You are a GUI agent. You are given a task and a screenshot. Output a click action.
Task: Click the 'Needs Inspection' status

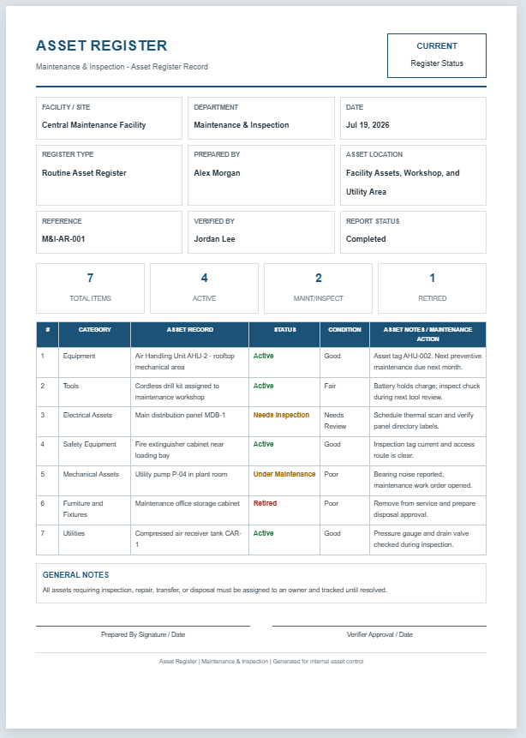coord(281,415)
